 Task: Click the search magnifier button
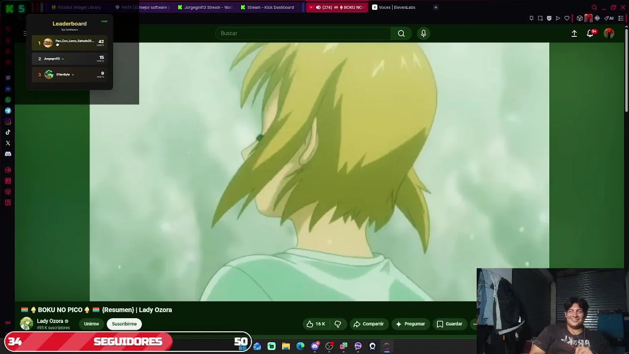401,33
